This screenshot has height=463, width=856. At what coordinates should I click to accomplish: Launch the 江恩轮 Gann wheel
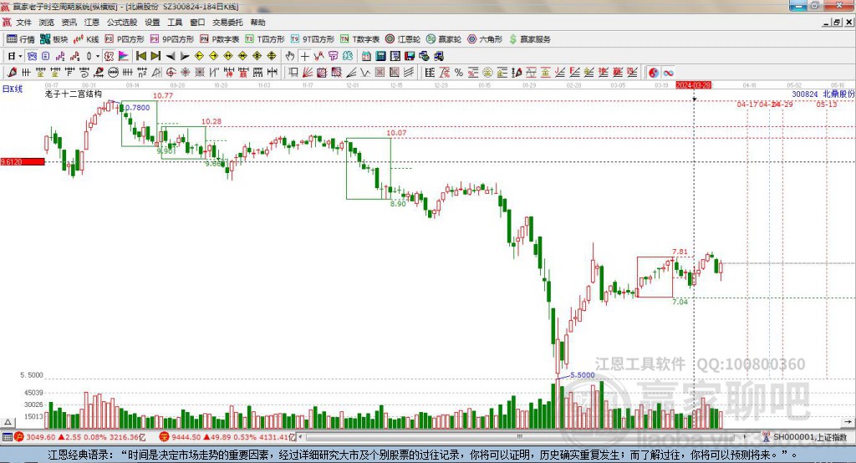point(403,39)
